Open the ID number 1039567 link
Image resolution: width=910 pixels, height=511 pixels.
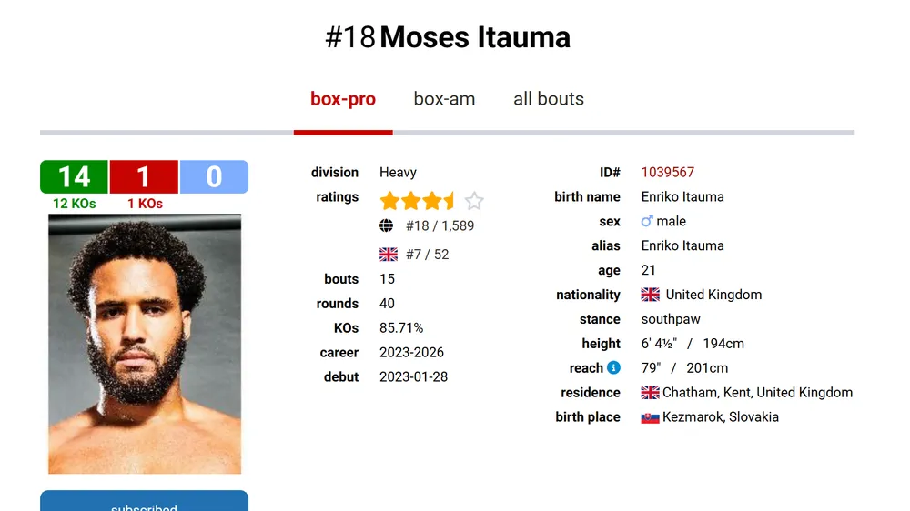tap(667, 172)
